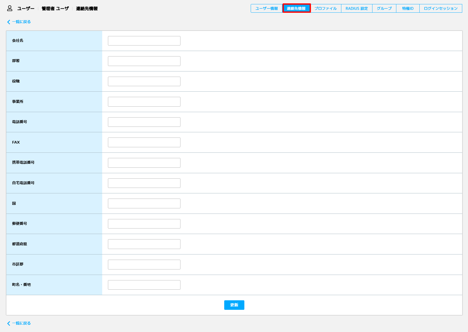Open the 特権ID tab
Screen dimensions: 468x332
pyautogui.click(x=408, y=8)
